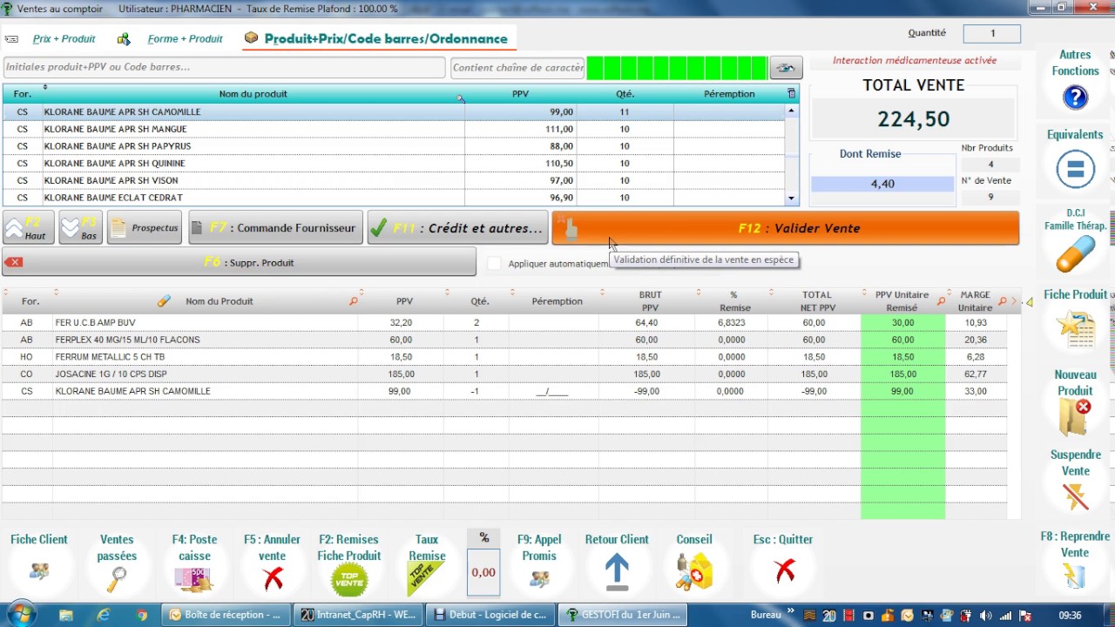Click the product list scrollbar down arrow
Image resolution: width=1115 pixels, height=627 pixels.
[792, 199]
